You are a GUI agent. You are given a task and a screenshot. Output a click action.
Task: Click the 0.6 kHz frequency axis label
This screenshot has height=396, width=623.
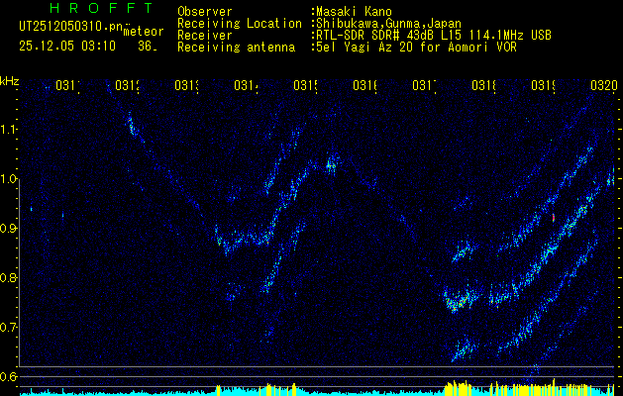[8, 376]
